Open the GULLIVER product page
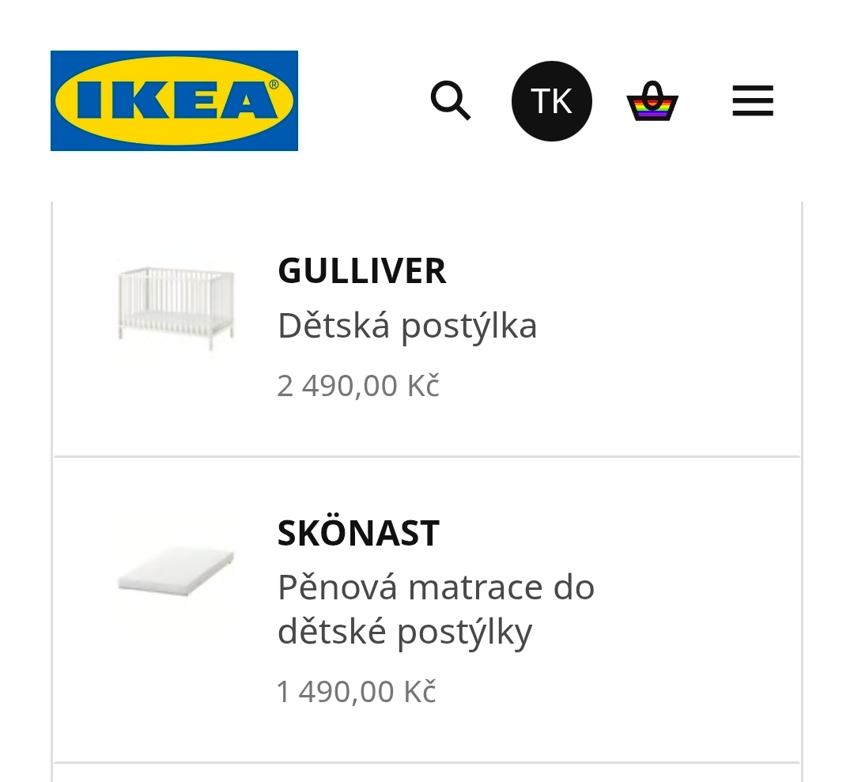This screenshot has width=854, height=782. (x=362, y=271)
